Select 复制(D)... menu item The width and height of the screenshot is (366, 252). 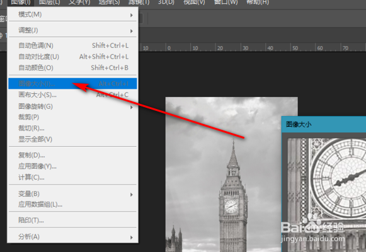coord(72,155)
